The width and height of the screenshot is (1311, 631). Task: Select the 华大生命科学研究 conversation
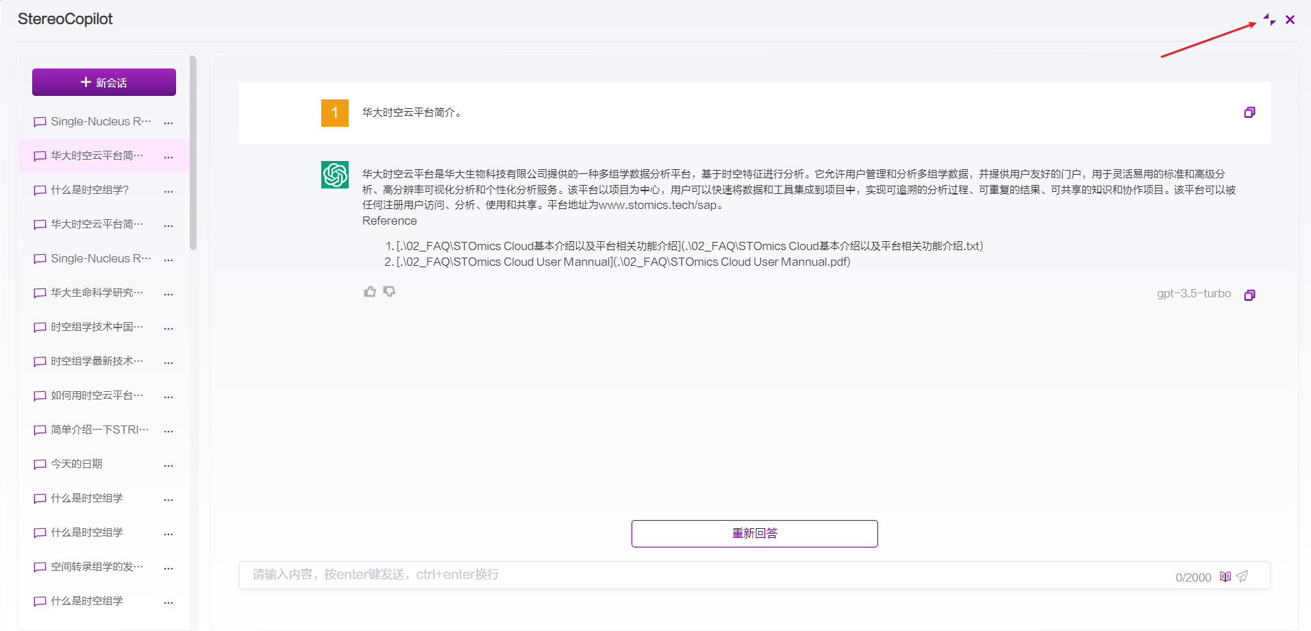click(97, 293)
